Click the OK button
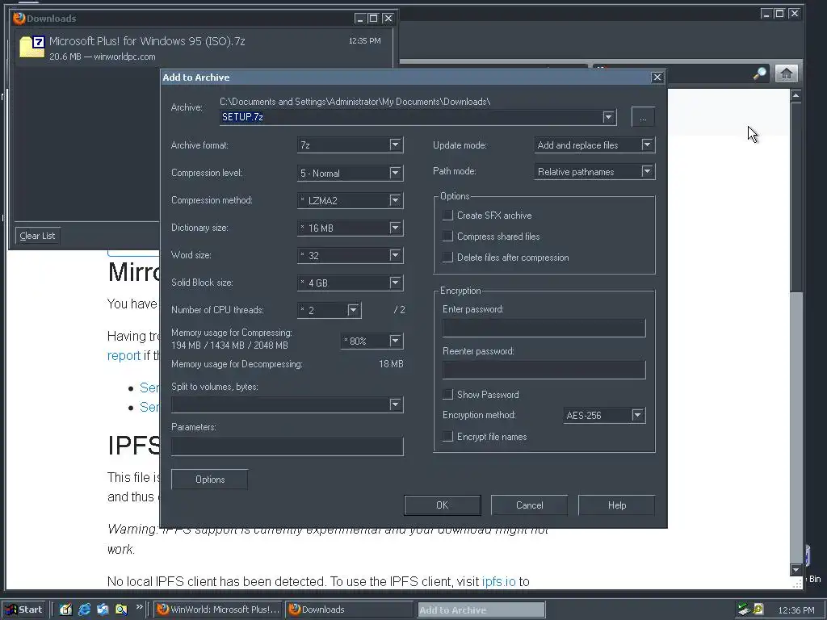The width and height of the screenshot is (827, 620). tap(443, 505)
